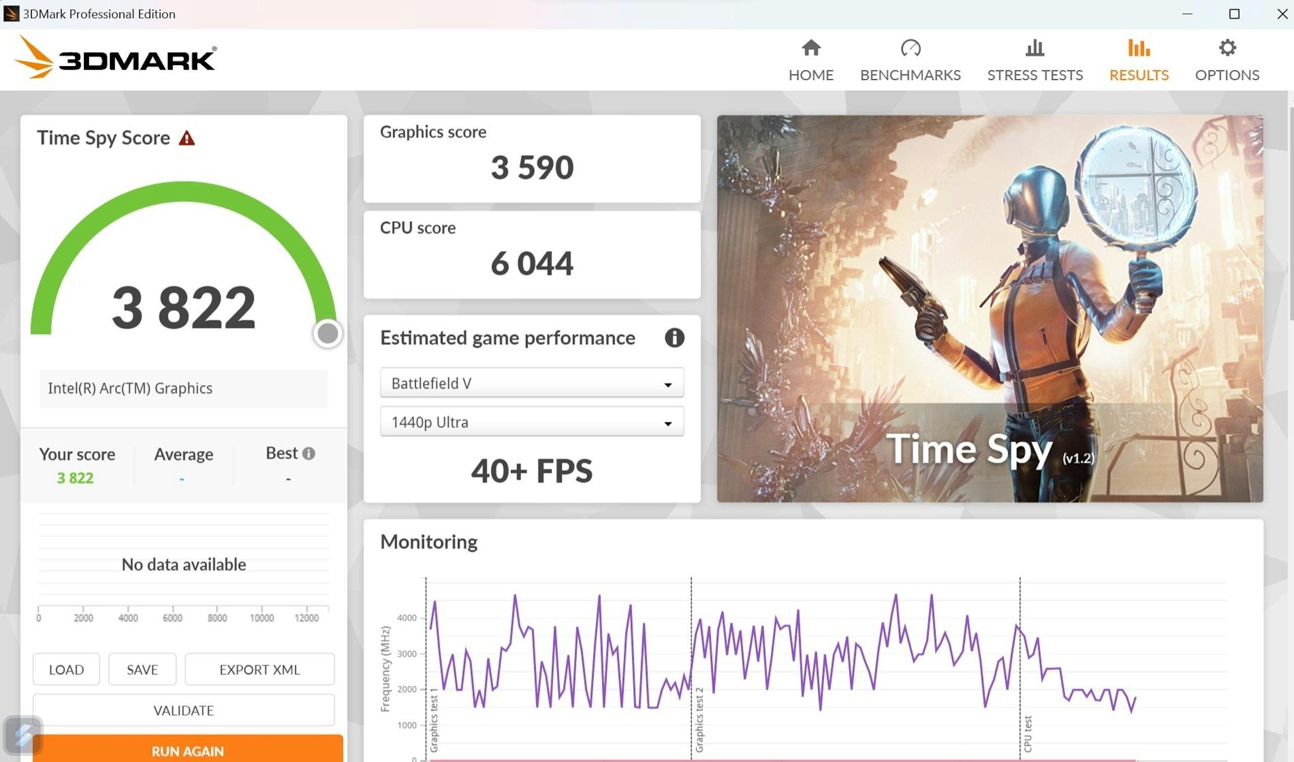The height and width of the screenshot is (762, 1294).
Task: Click the 40+ FPS estimate text
Action: [532, 470]
